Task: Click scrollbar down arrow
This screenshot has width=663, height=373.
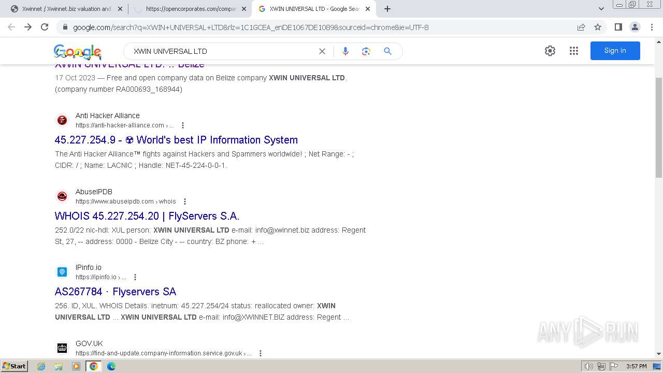Action: [659, 354]
